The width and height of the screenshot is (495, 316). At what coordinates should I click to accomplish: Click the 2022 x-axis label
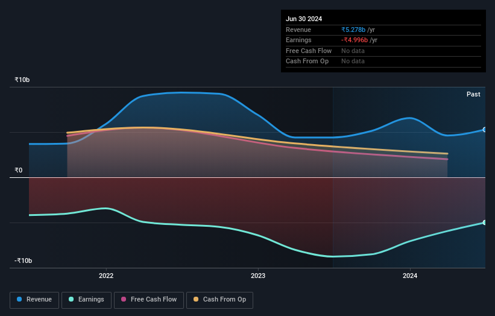[106, 276]
